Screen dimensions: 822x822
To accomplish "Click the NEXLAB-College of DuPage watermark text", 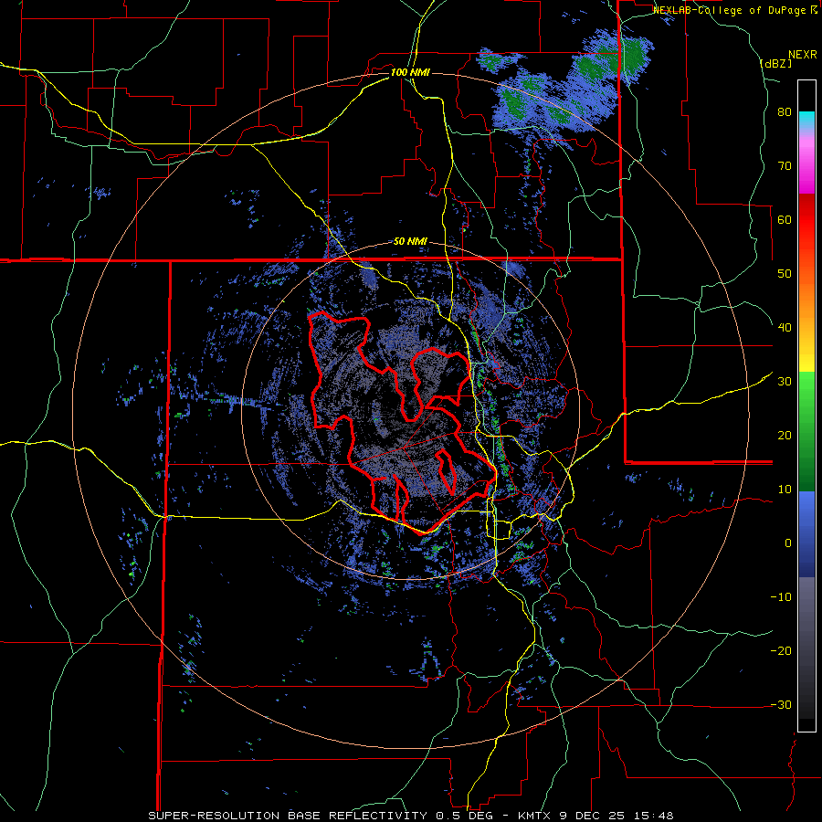I will [734, 10].
